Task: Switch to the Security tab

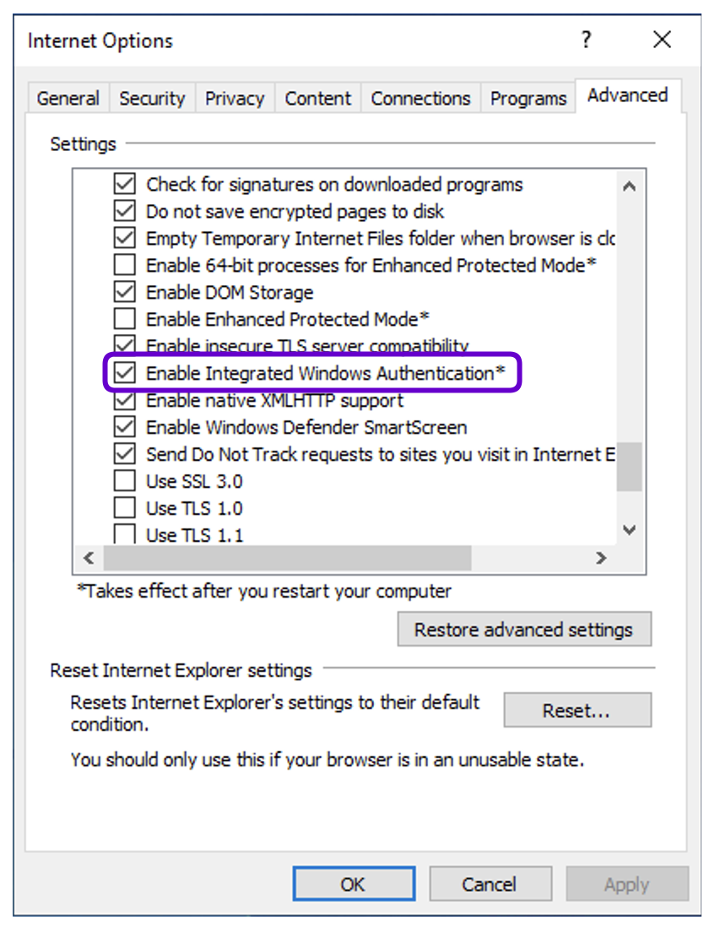Action: tap(152, 98)
